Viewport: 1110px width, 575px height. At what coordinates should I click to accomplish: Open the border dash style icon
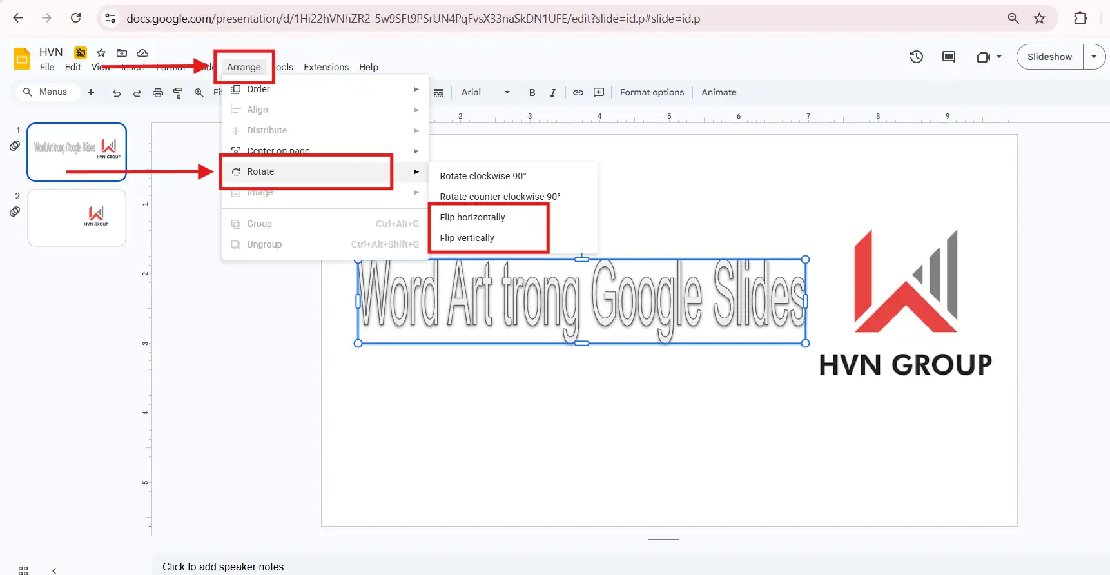pyautogui.click(x=438, y=93)
